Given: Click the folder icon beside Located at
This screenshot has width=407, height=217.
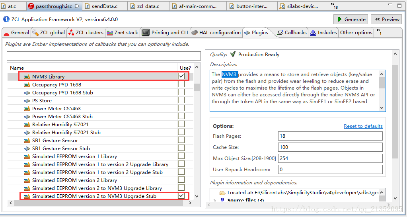Looking at the screenshot, I should [x=222, y=193].
